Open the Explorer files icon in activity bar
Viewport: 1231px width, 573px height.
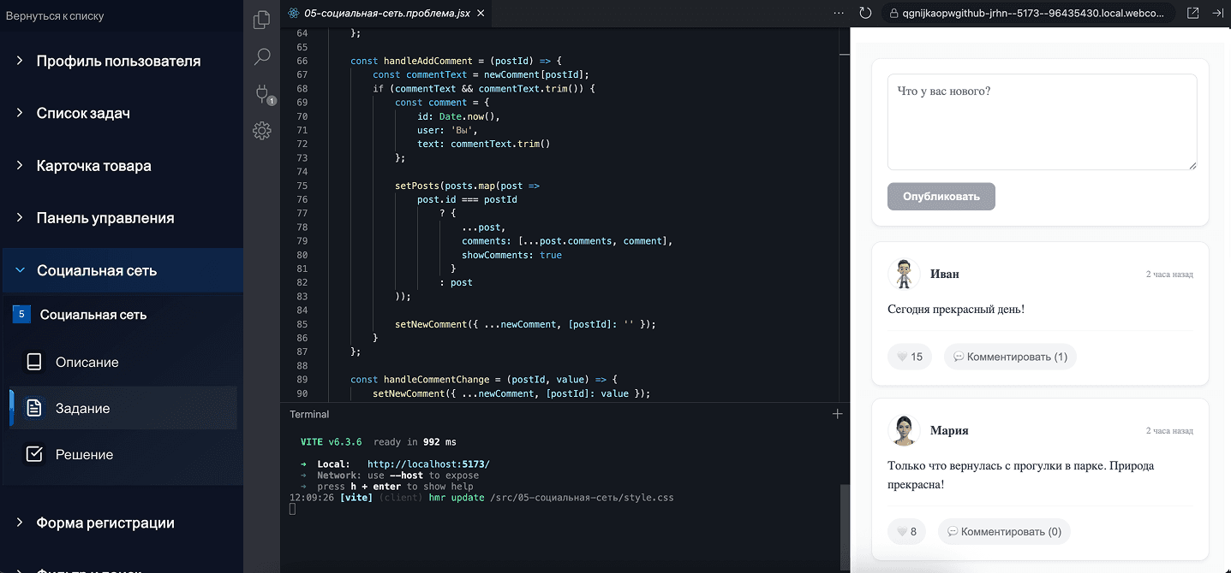262,21
